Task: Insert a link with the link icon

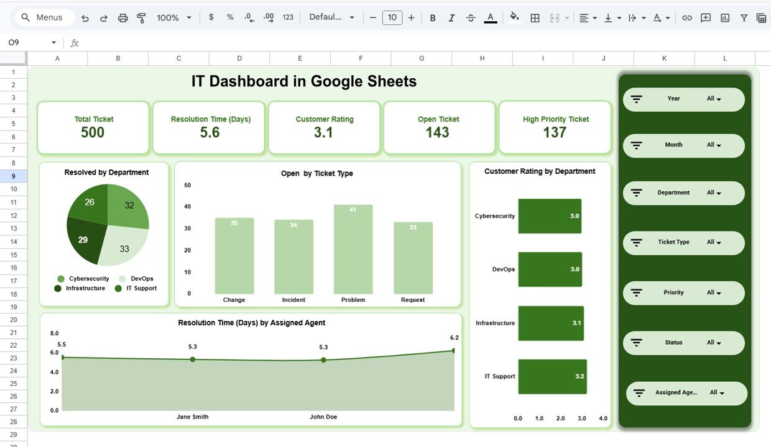Action: [686, 17]
